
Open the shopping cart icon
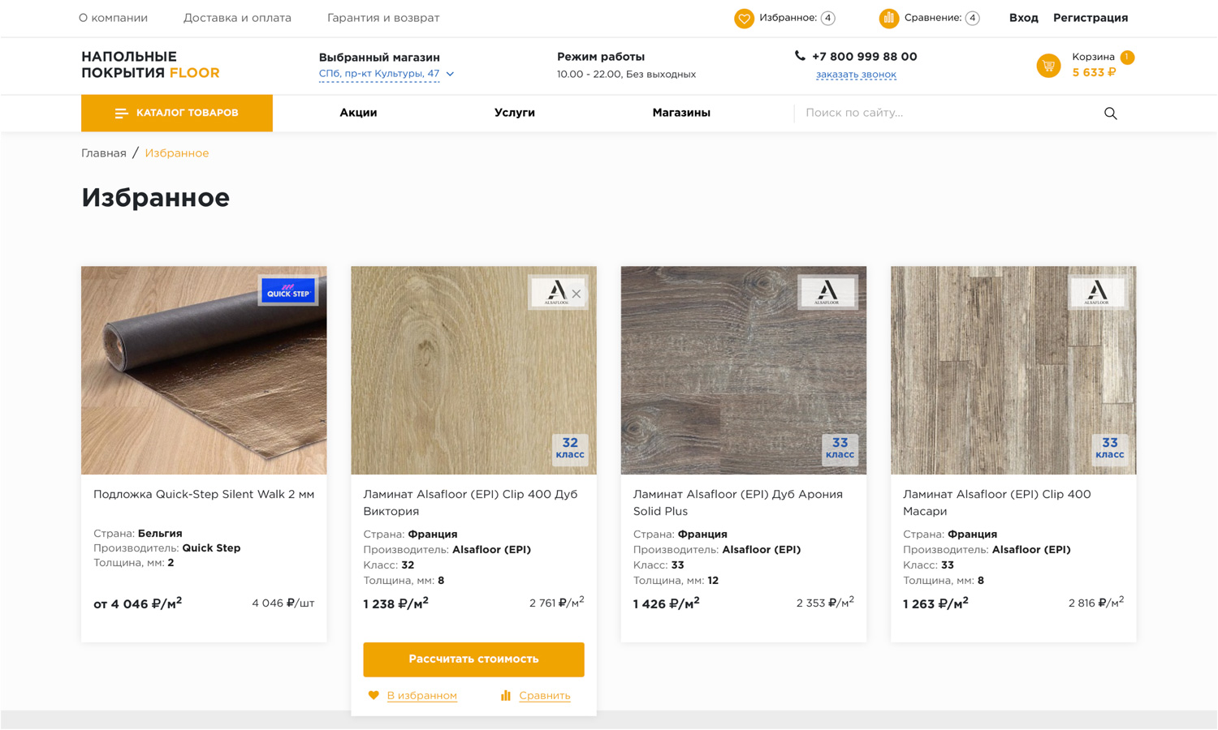coord(1048,66)
